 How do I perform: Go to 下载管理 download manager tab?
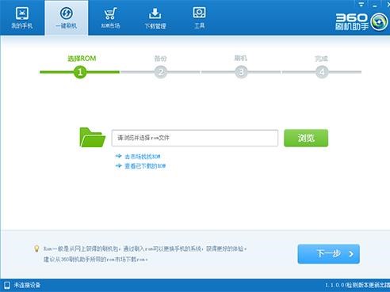click(x=155, y=17)
